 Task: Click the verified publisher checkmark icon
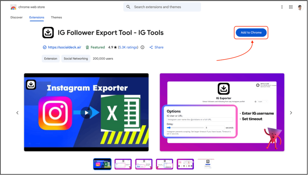[45, 47]
